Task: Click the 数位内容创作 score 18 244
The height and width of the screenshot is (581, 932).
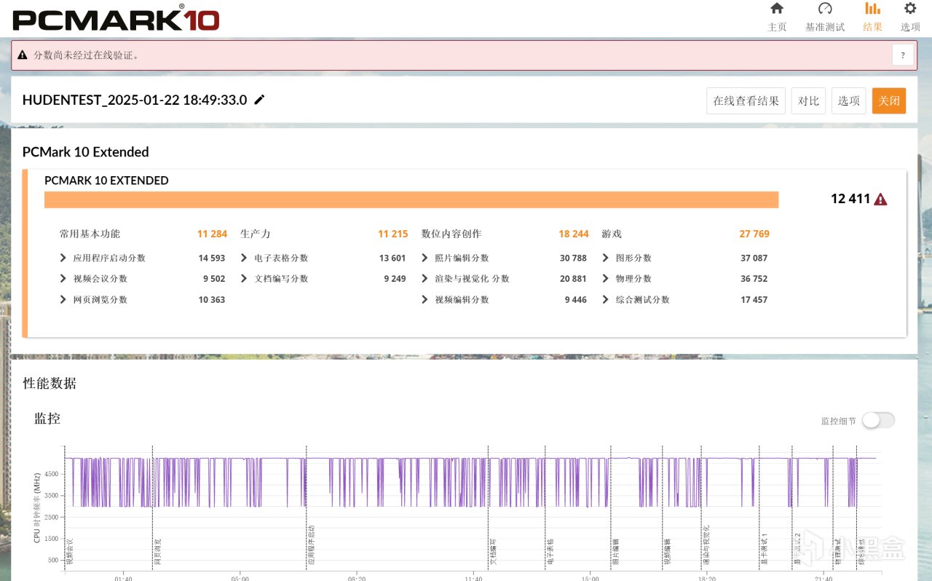Action: point(574,234)
